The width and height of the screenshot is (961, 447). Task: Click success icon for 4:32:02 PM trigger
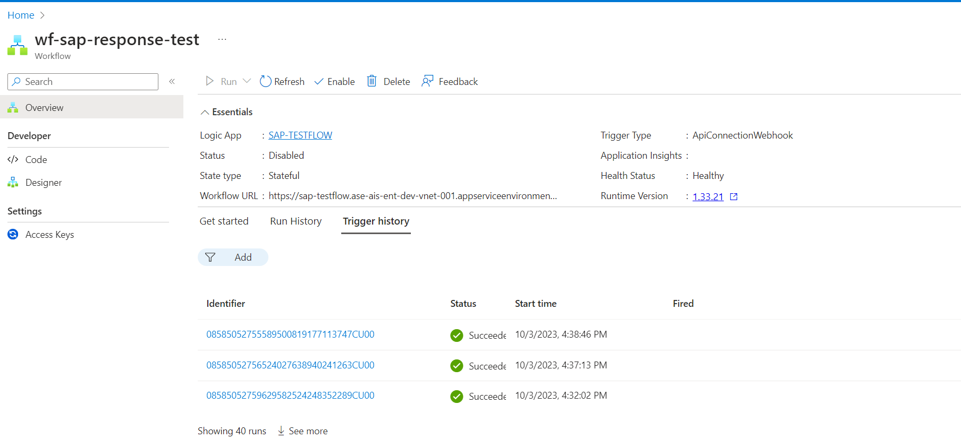(457, 397)
